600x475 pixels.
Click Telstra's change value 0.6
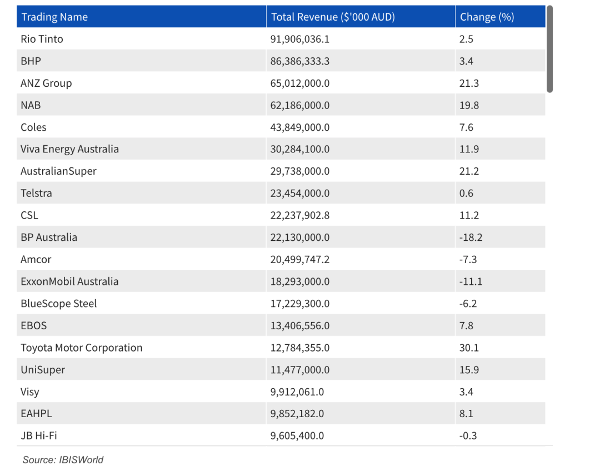tap(467, 193)
